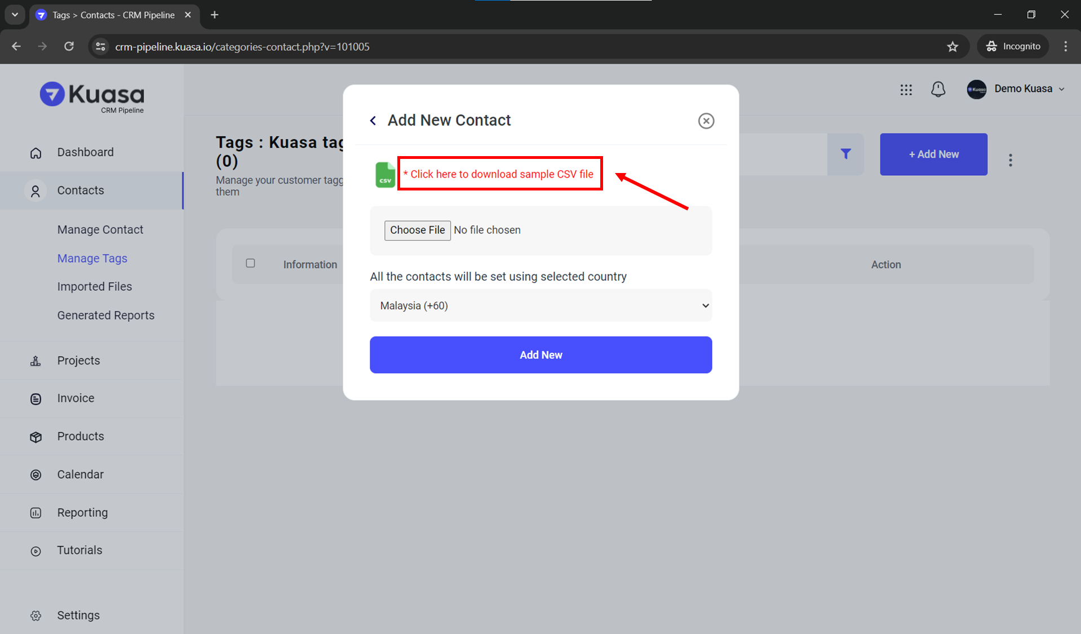Open the notifications bell
The image size is (1081, 634).
(x=938, y=89)
